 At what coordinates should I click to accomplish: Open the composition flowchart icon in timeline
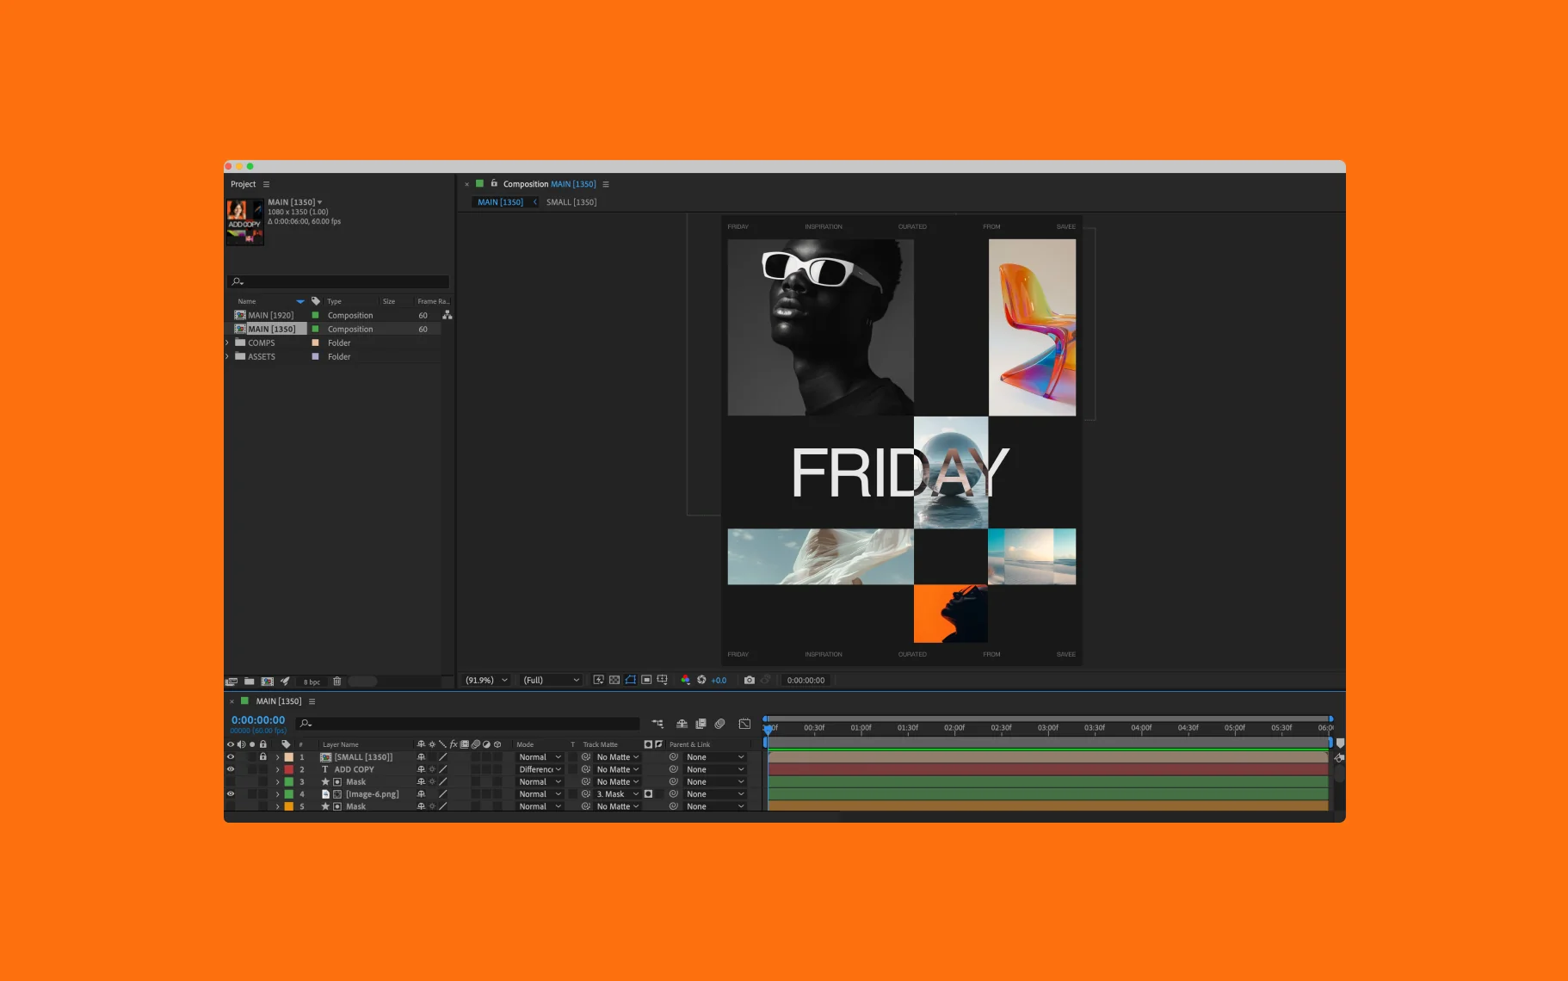pyautogui.click(x=657, y=724)
